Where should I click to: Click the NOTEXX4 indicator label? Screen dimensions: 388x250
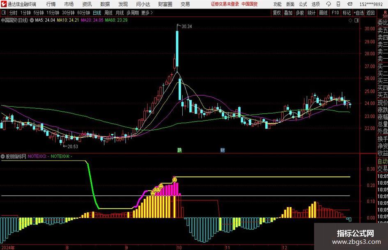point(61,156)
